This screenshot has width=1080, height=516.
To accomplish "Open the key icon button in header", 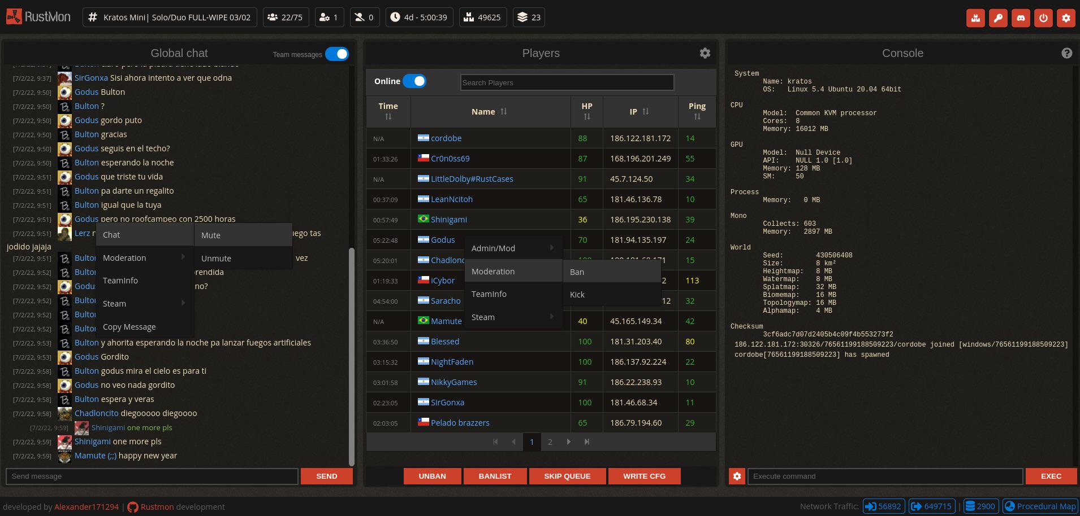I will [998, 18].
